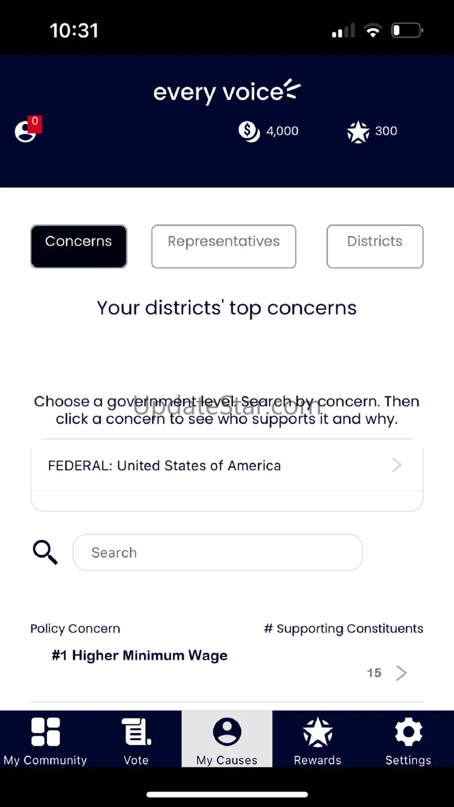Click the magnifying glass search icon
454x807 pixels.
45,552
